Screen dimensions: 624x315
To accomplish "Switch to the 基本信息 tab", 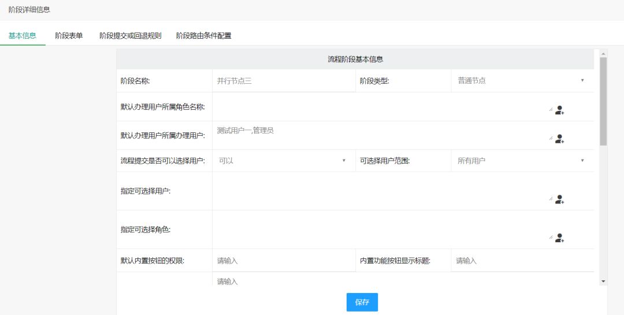I will coord(23,36).
